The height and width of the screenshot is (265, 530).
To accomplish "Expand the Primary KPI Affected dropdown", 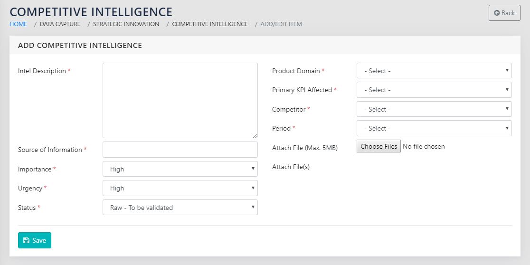I will tap(434, 90).
